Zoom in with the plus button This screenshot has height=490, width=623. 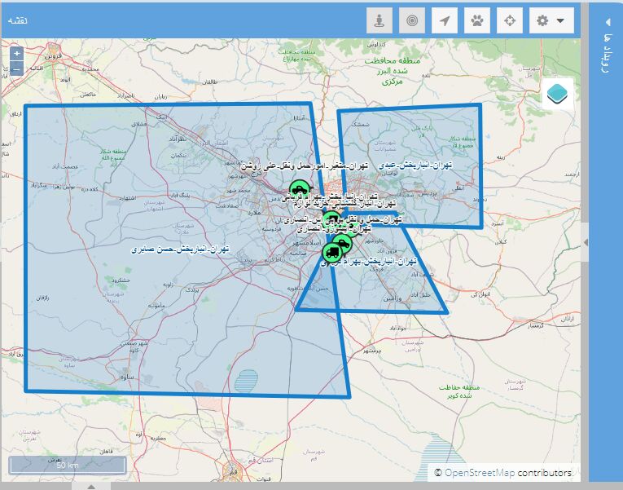17,53
